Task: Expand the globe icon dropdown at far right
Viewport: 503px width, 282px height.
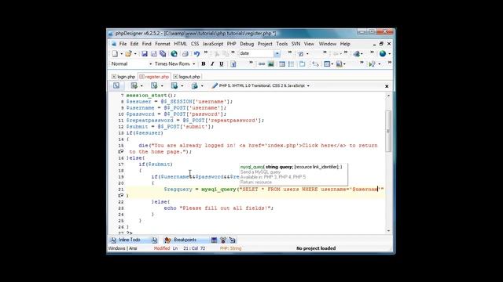Action: coord(390,54)
